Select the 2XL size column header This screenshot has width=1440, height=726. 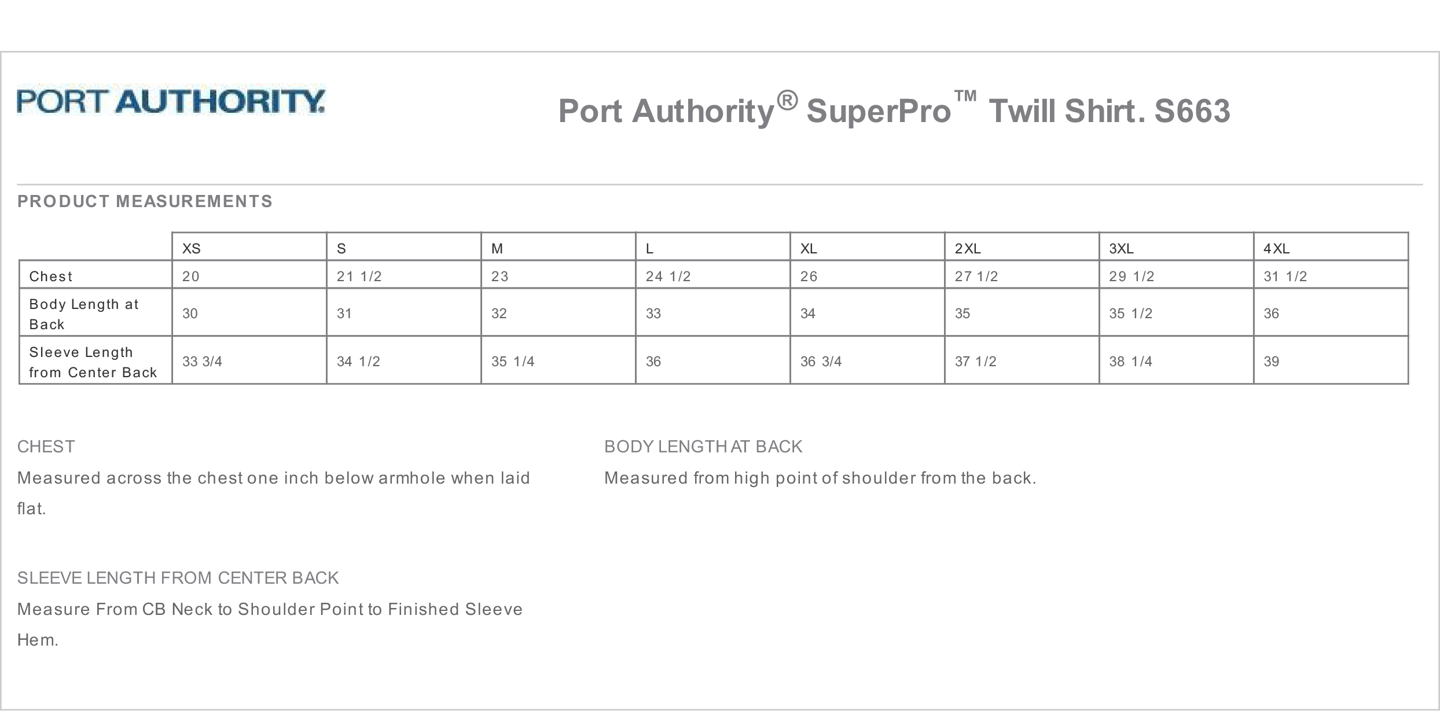point(968,249)
